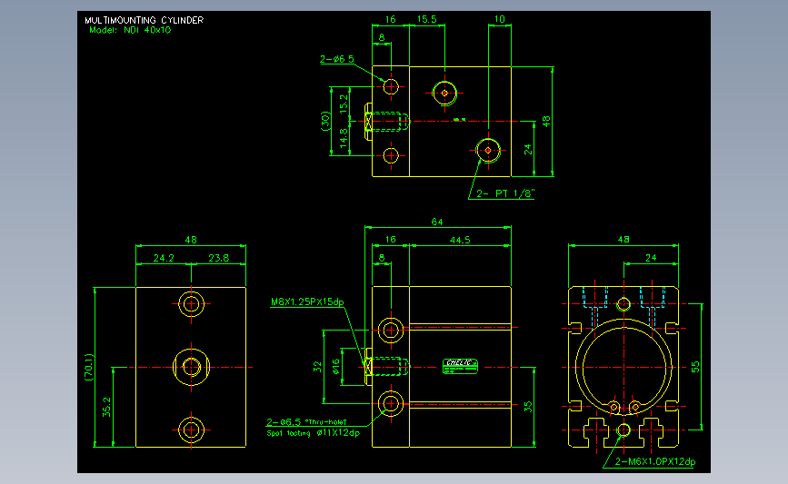Select the MULTIMOUNTING CYLINDER title text
The height and width of the screenshot is (484, 788).
pyautogui.click(x=144, y=21)
